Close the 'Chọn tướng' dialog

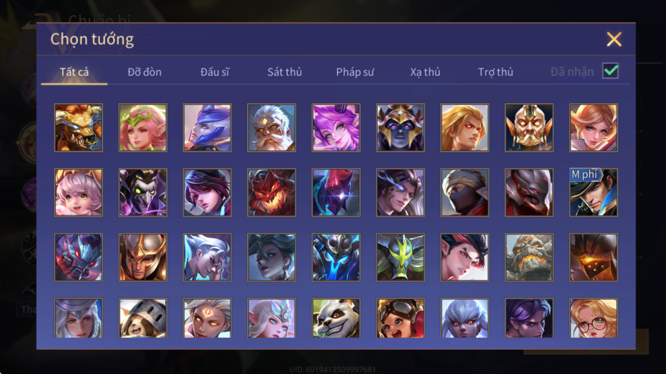coord(614,39)
